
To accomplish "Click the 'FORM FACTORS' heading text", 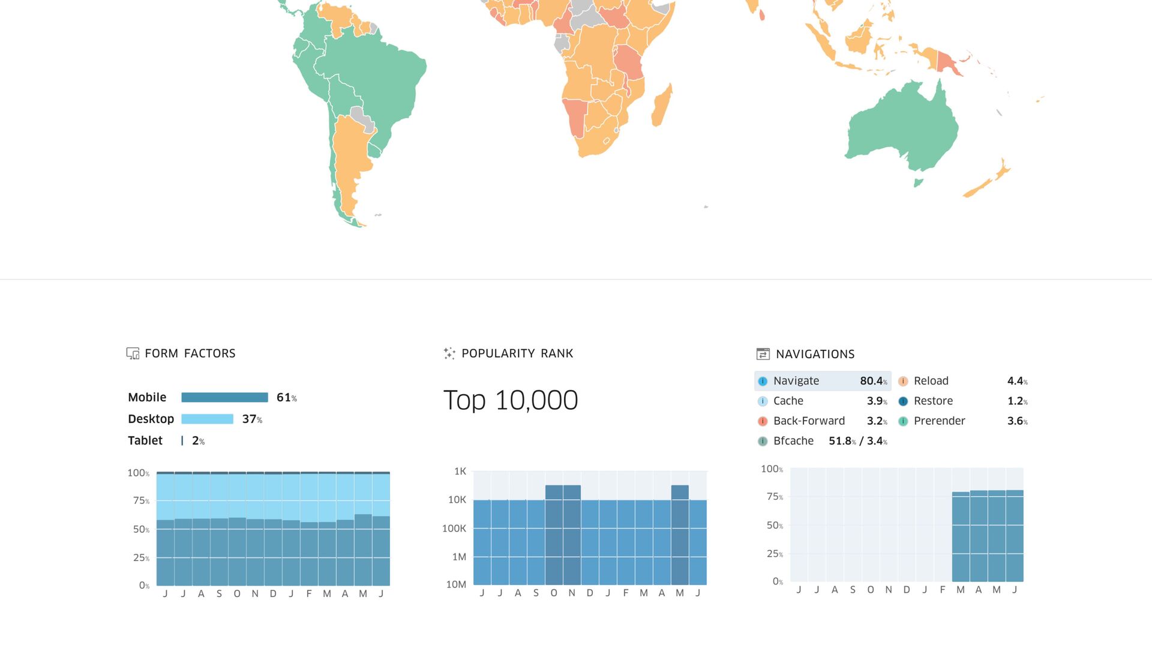I will [190, 353].
